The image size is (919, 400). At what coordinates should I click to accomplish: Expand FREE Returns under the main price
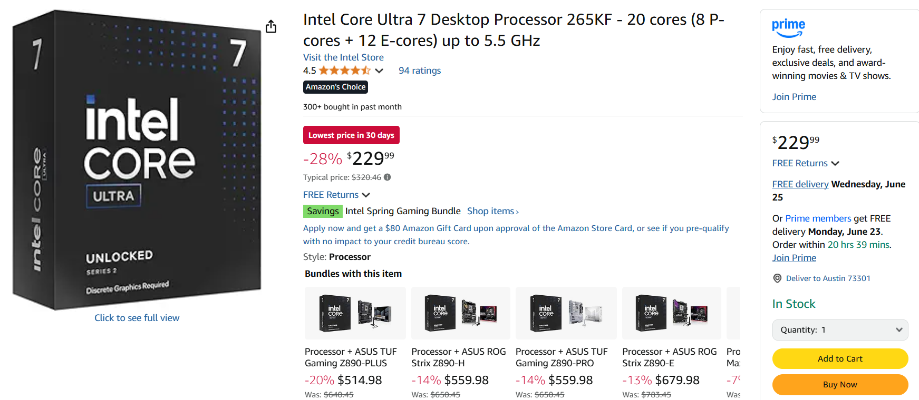click(x=336, y=195)
